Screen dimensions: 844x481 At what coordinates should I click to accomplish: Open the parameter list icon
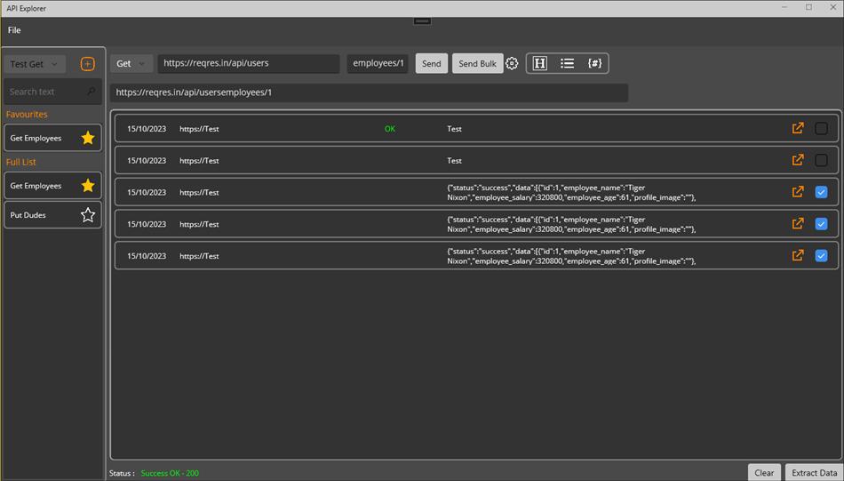568,63
